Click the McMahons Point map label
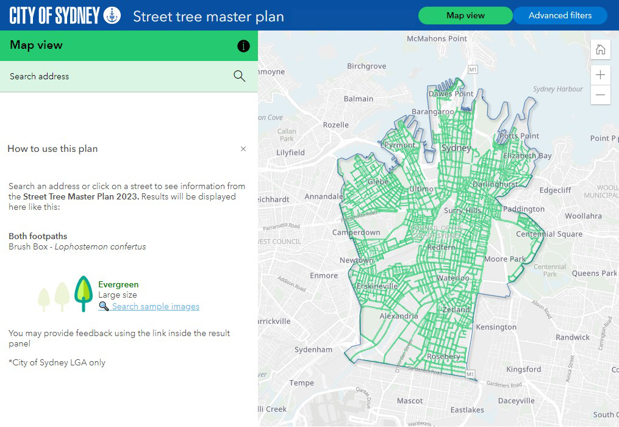The height and width of the screenshot is (427, 619). 437,38
